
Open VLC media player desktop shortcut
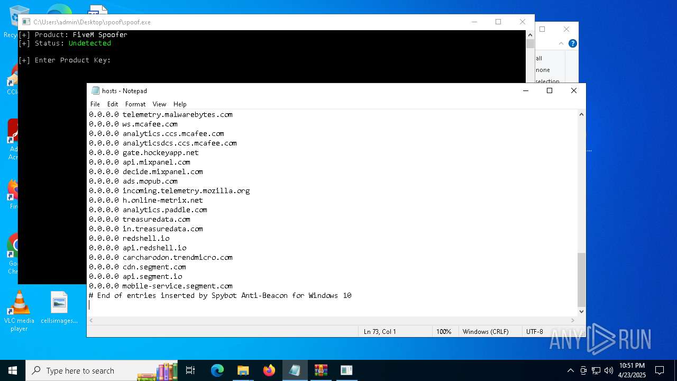(x=19, y=312)
